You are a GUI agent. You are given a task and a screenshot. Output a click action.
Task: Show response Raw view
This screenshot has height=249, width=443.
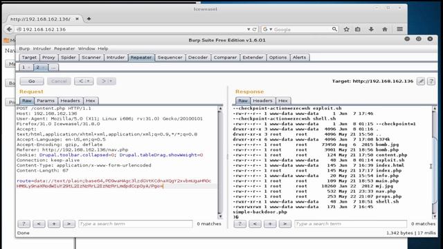pos(243,100)
